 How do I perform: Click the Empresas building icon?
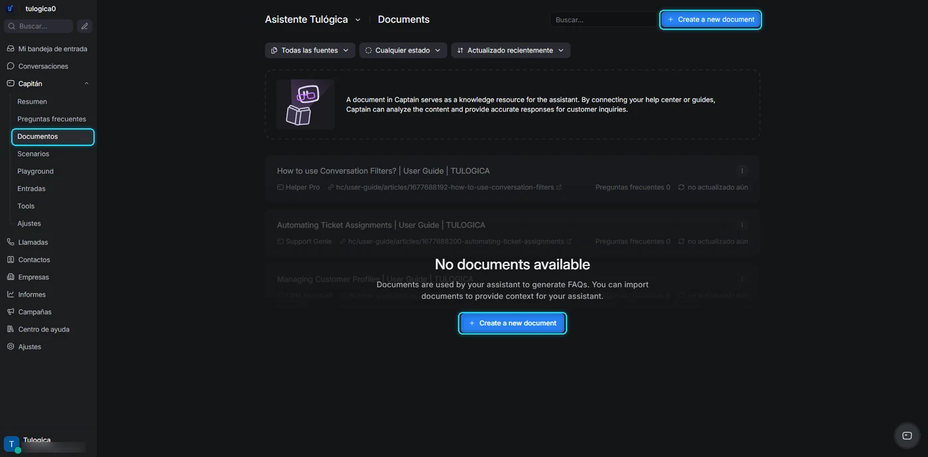[11, 277]
